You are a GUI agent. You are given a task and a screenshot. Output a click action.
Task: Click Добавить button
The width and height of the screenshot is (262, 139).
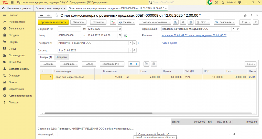click(48, 64)
